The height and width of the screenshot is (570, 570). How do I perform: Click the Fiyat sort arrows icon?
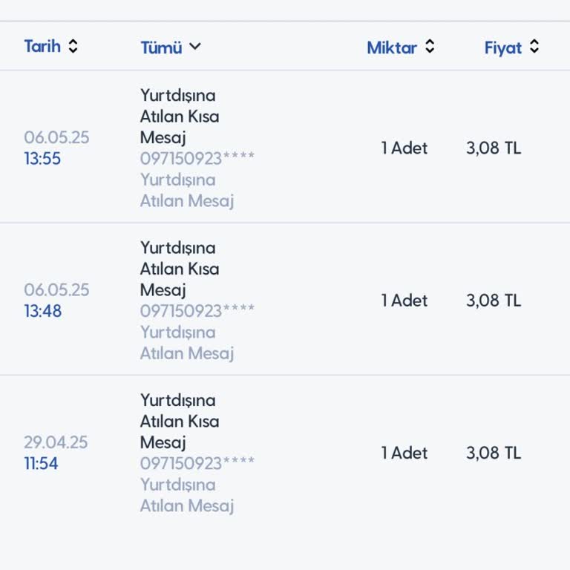[534, 47]
